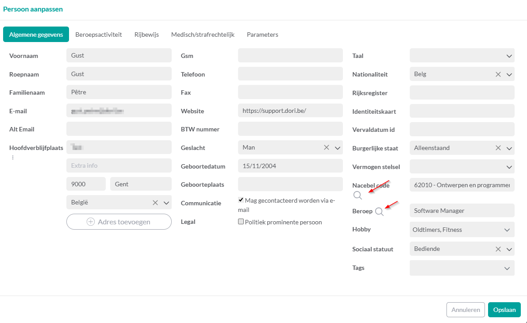Clear the Nationaliteit value with X icon

tap(498, 74)
